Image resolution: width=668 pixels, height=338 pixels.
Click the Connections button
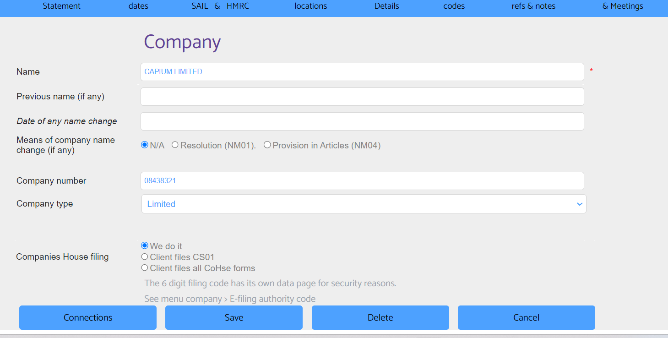(x=88, y=317)
